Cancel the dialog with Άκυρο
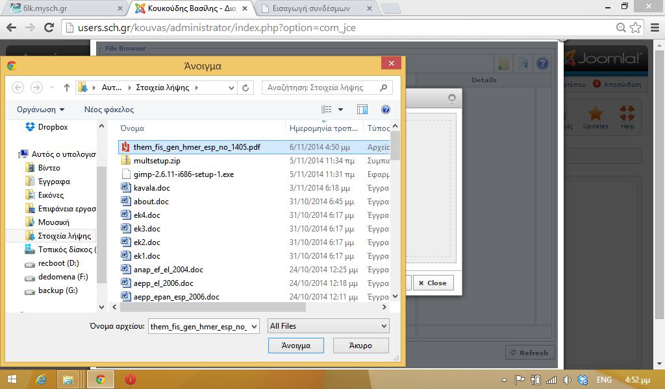The width and height of the screenshot is (665, 389). (360, 346)
